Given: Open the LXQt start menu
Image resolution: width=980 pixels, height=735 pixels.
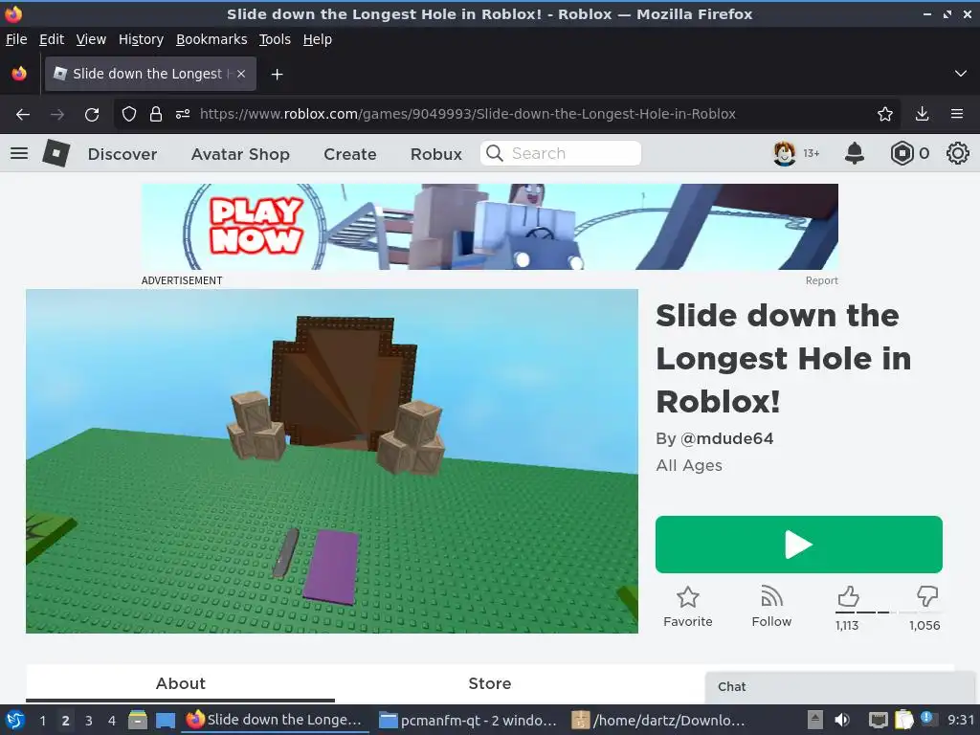Looking at the screenshot, I should pyautogui.click(x=15, y=720).
